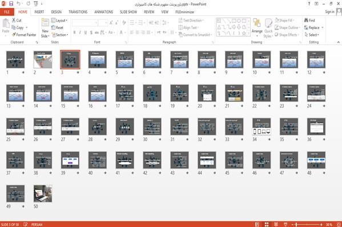Select slide 21 thumbnail

coord(234,93)
